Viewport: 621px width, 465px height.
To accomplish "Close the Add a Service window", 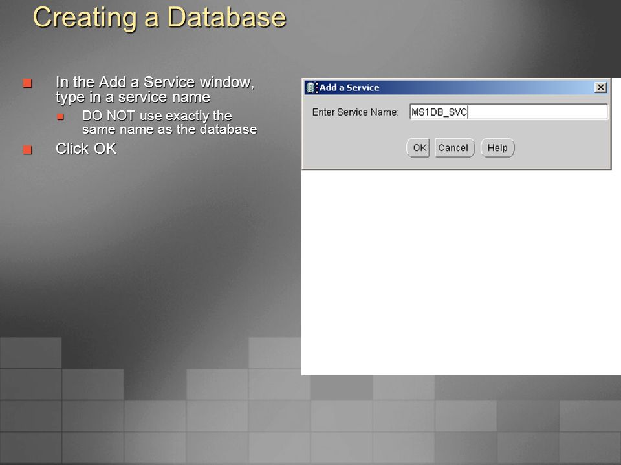I will click(600, 87).
